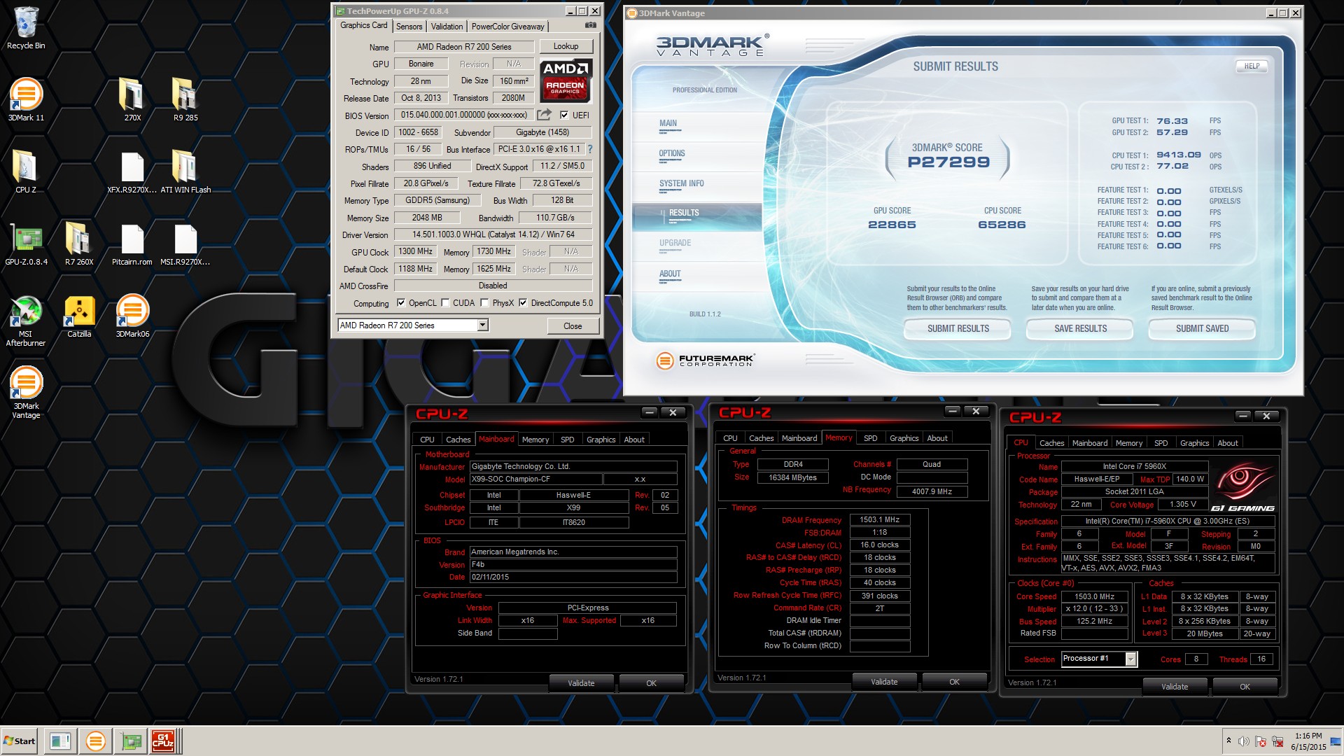Open the ATI WIN Flash folder

[185, 171]
